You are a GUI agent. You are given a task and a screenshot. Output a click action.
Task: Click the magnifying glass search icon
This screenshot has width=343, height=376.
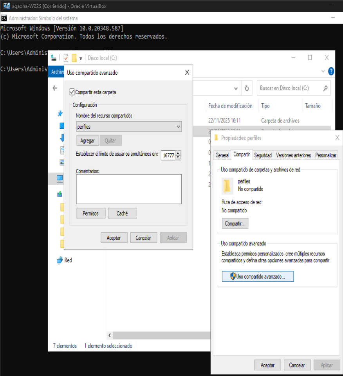(325, 88)
